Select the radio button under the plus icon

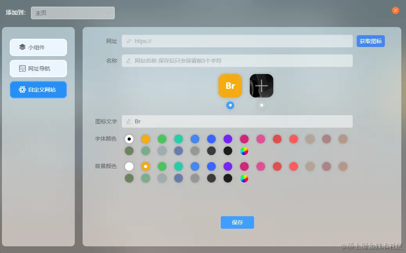[261, 105]
